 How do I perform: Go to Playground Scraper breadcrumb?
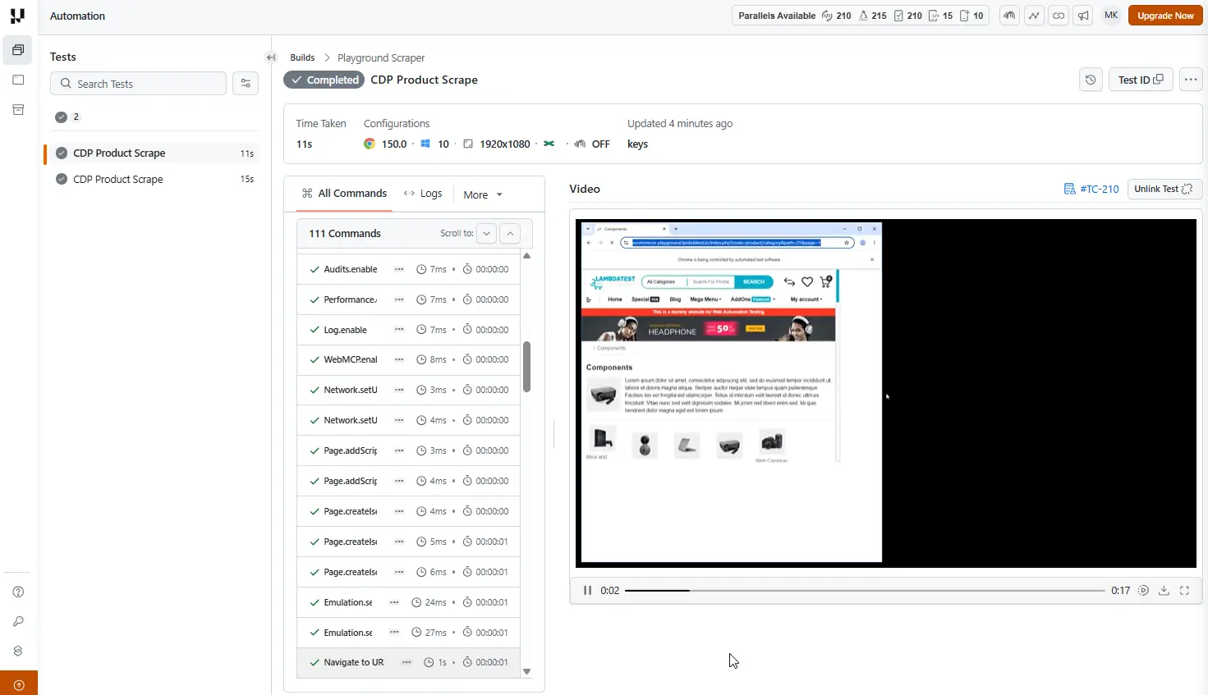point(381,57)
